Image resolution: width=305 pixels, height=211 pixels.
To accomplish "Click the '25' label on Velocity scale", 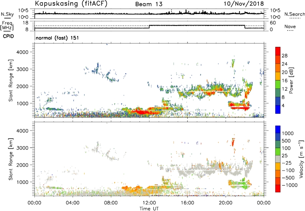I will [x=284, y=156].
